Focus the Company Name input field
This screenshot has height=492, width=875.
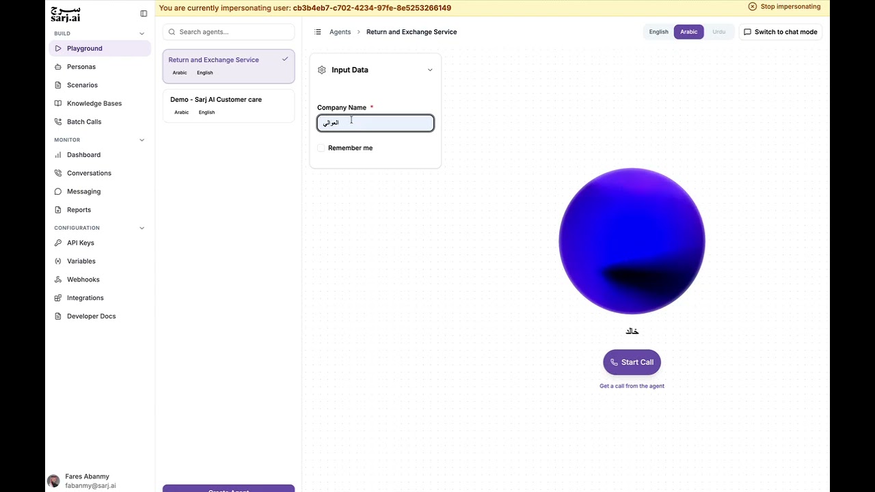coord(375,123)
